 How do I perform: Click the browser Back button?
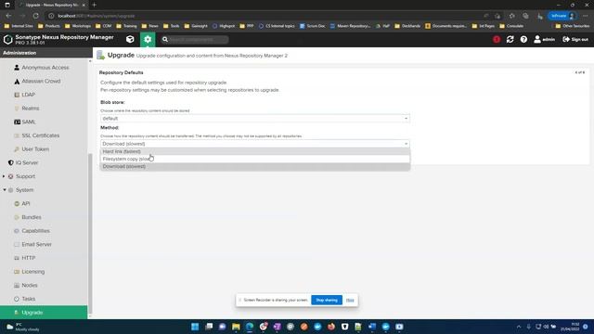(x=8, y=16)
